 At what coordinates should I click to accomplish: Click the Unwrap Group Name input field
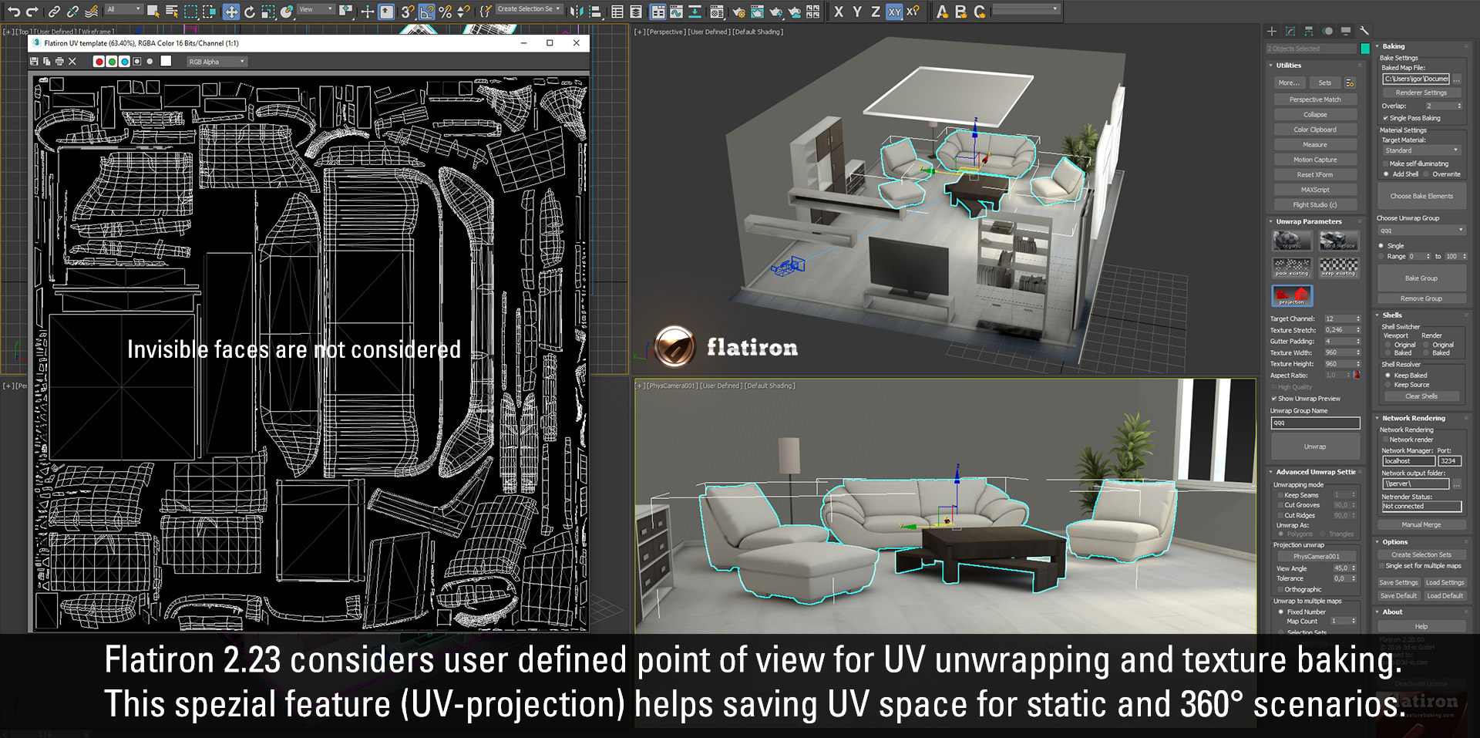pos(1315,423)
